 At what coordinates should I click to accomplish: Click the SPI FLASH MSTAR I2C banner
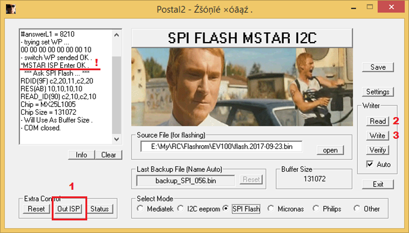click(x=242, y=38)
